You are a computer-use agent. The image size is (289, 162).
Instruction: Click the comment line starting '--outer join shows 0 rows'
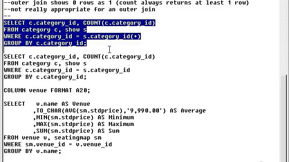(126, 3)
